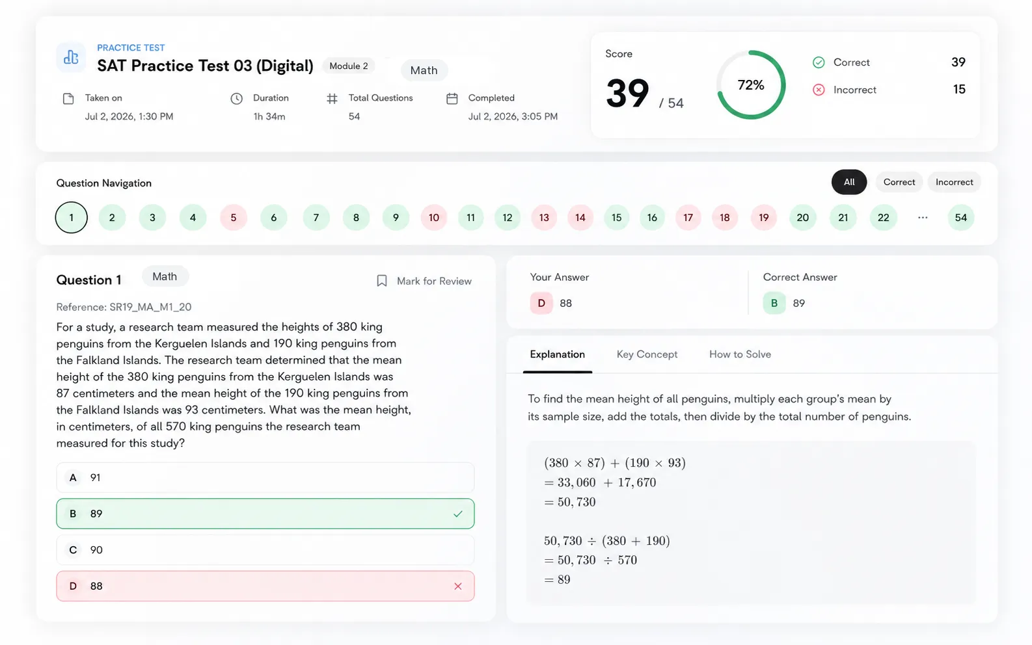Click the hash icon beside Total Questions
Screen dimensions: 1032x645
pyautogui.click(x=332, y=99)
